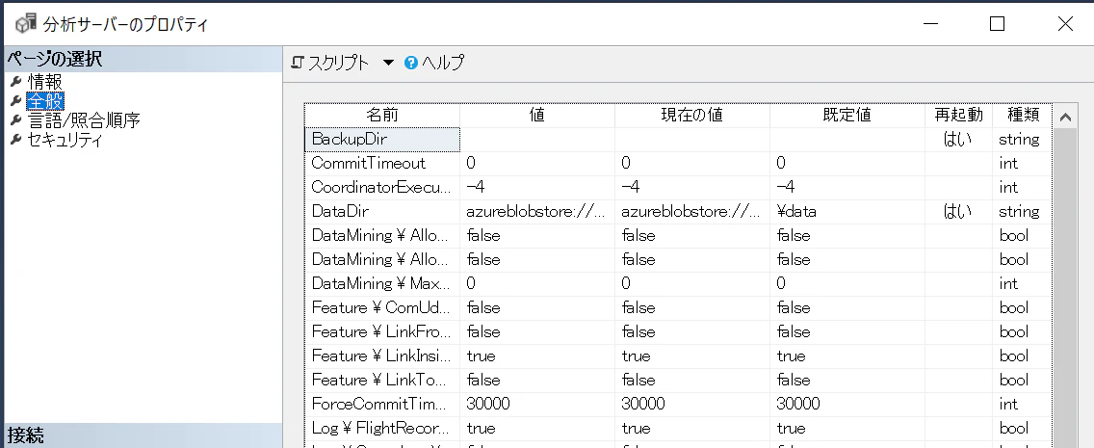This screenshot has height=448, width=1094.
Task: Click はい in the BackupDir restart column
Action: (957, 140)
